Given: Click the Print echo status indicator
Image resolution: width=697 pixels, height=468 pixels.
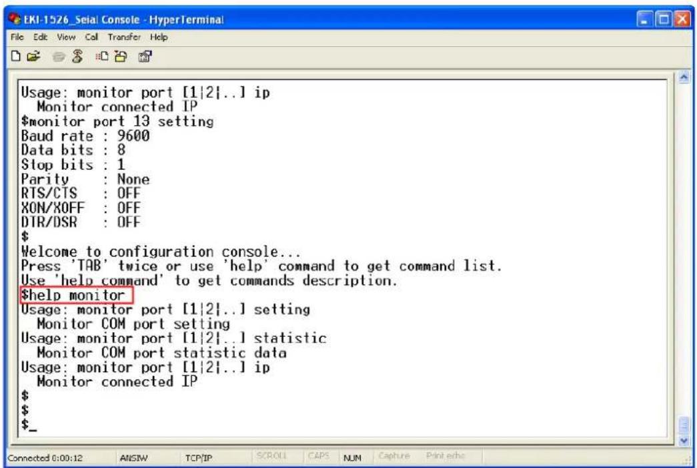Looking at the screenshot, I should tap(445, 456).
